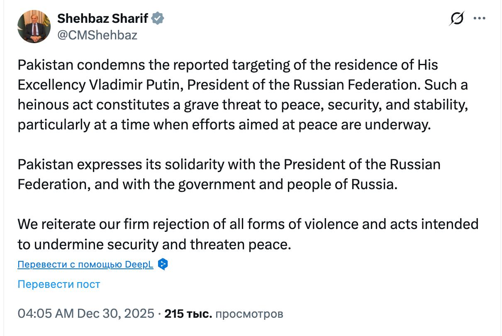
Task: Click the bold '215 тыс.' view count
Action: pos(188,314)
